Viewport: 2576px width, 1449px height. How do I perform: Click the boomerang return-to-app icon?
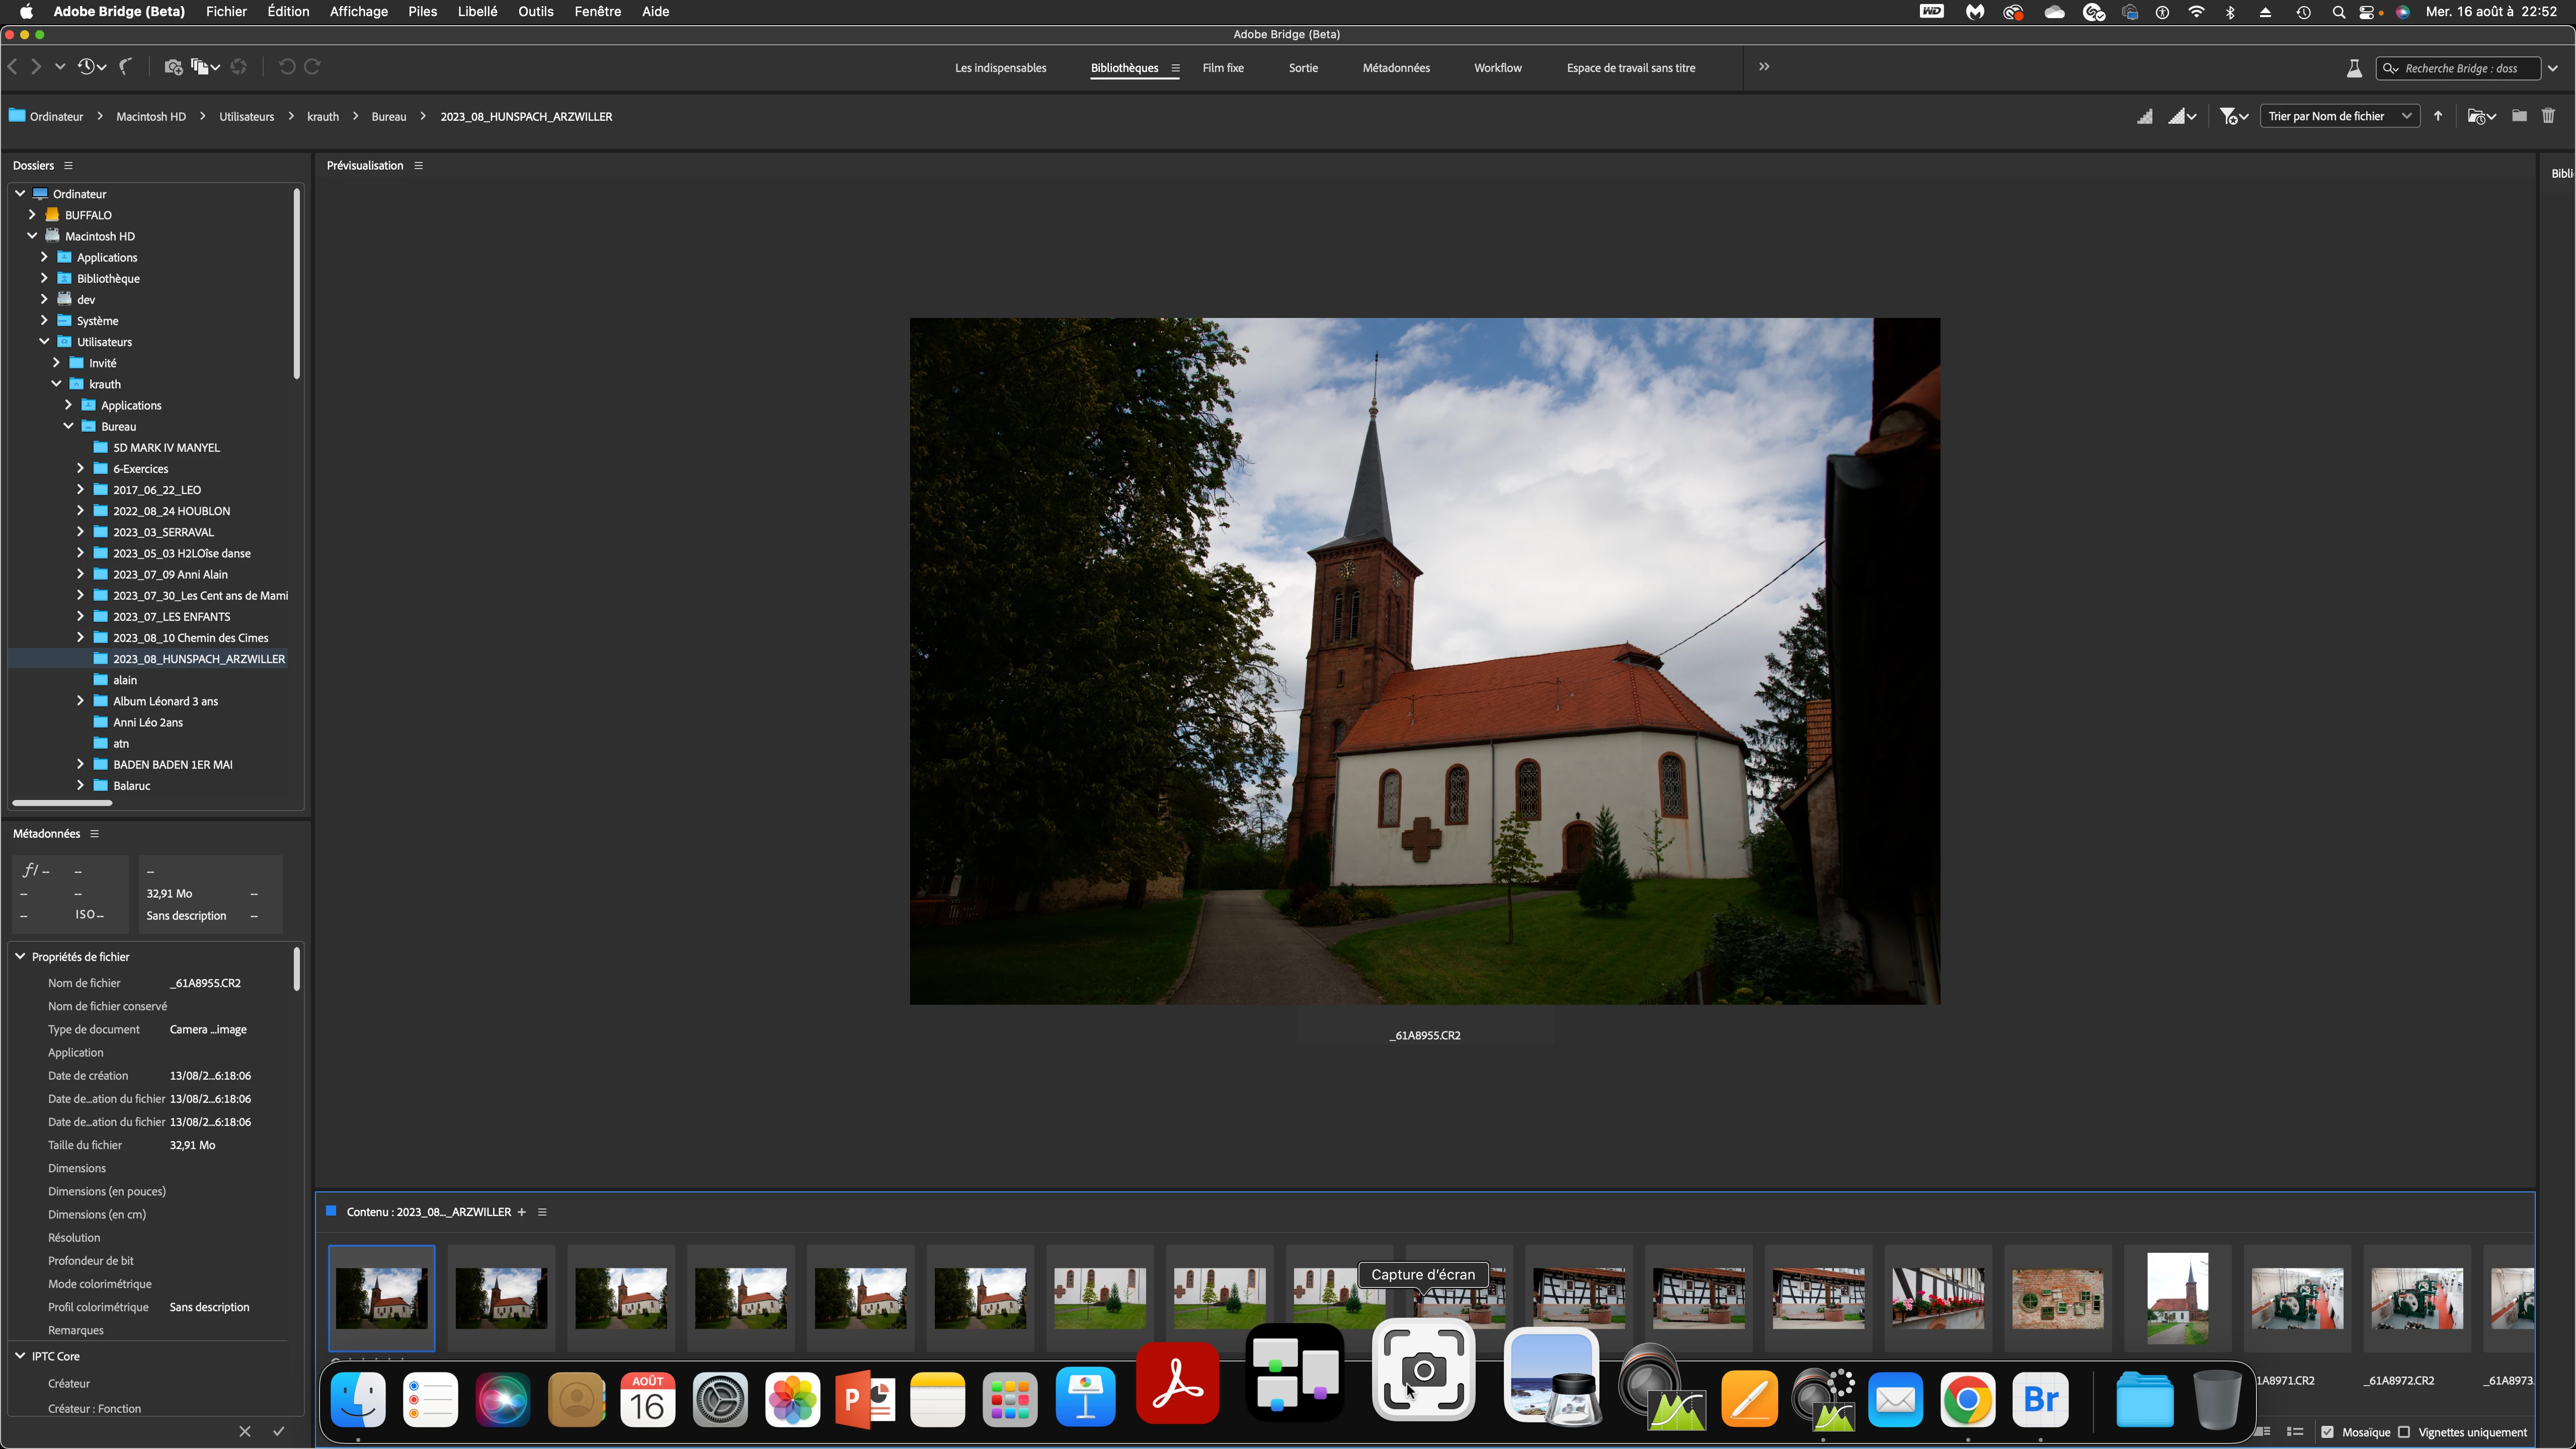click(x=126, y=67)
